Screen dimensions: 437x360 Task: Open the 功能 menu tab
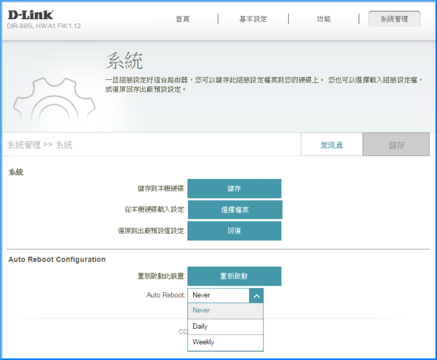[x=324, y=19]
